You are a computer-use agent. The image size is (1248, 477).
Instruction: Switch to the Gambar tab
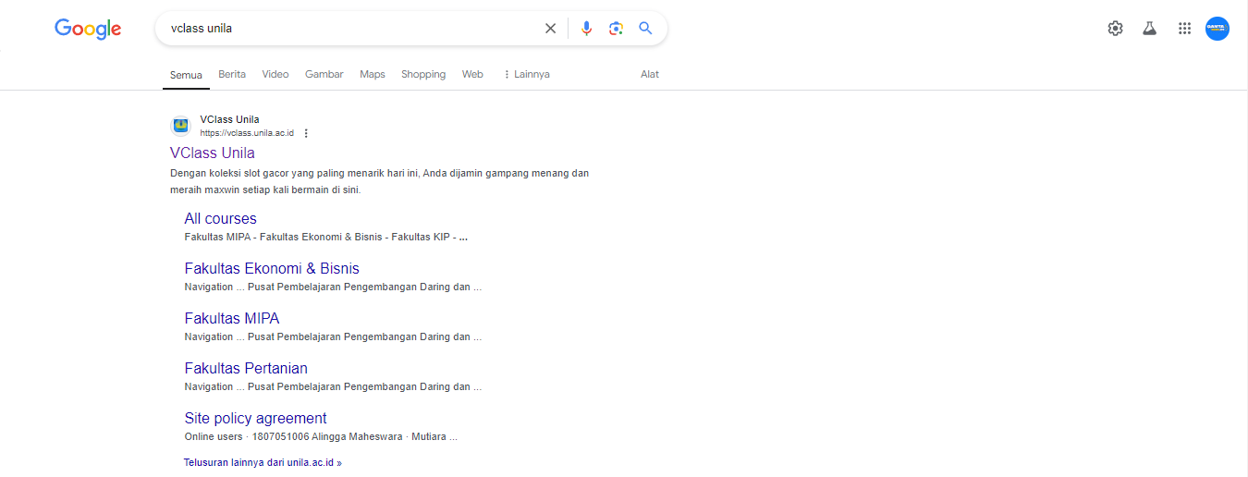[x=324, y=74]
